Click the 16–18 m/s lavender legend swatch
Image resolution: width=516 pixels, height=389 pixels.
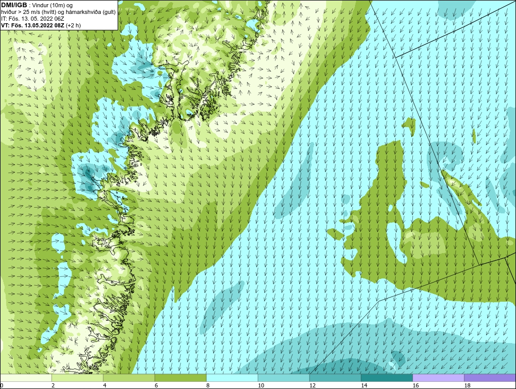click(438, 378)
